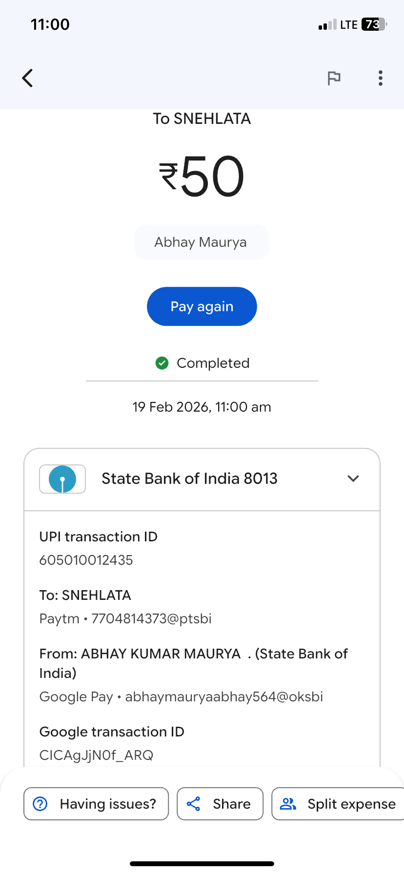
Task: Expand the bank details chevron
Action: click(353, 478)
